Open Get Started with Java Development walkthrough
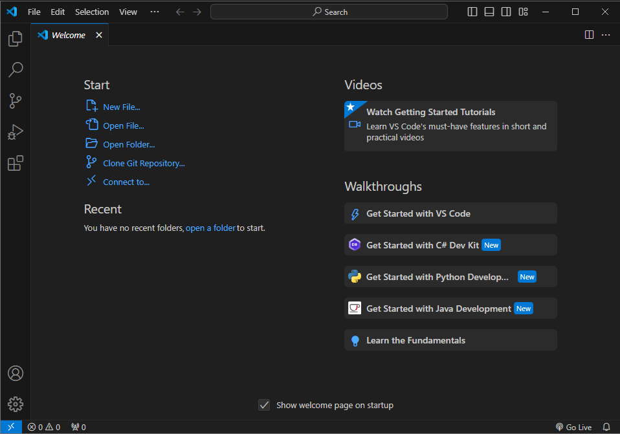 450,309
